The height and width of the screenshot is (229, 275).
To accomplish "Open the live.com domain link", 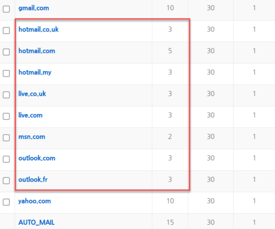I will coord(30,115).
